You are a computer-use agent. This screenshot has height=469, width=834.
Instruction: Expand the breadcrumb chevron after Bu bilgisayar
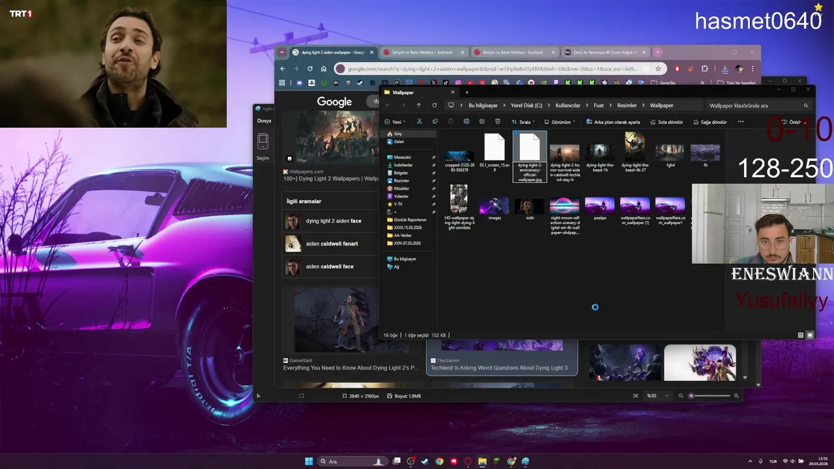(504, 106)
